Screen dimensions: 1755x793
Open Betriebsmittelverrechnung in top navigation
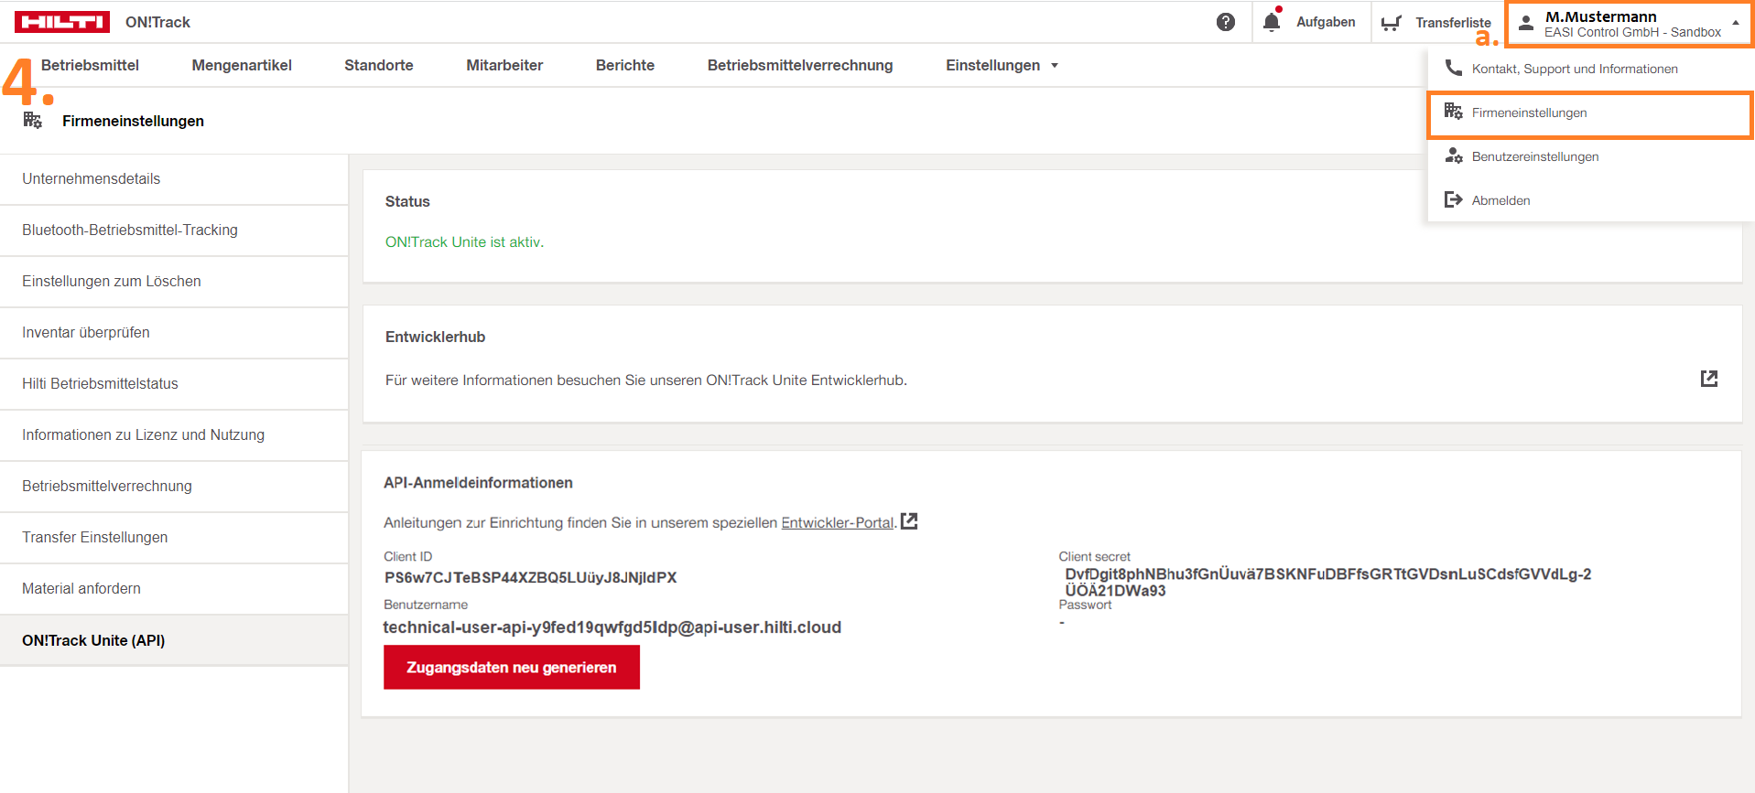800,65
